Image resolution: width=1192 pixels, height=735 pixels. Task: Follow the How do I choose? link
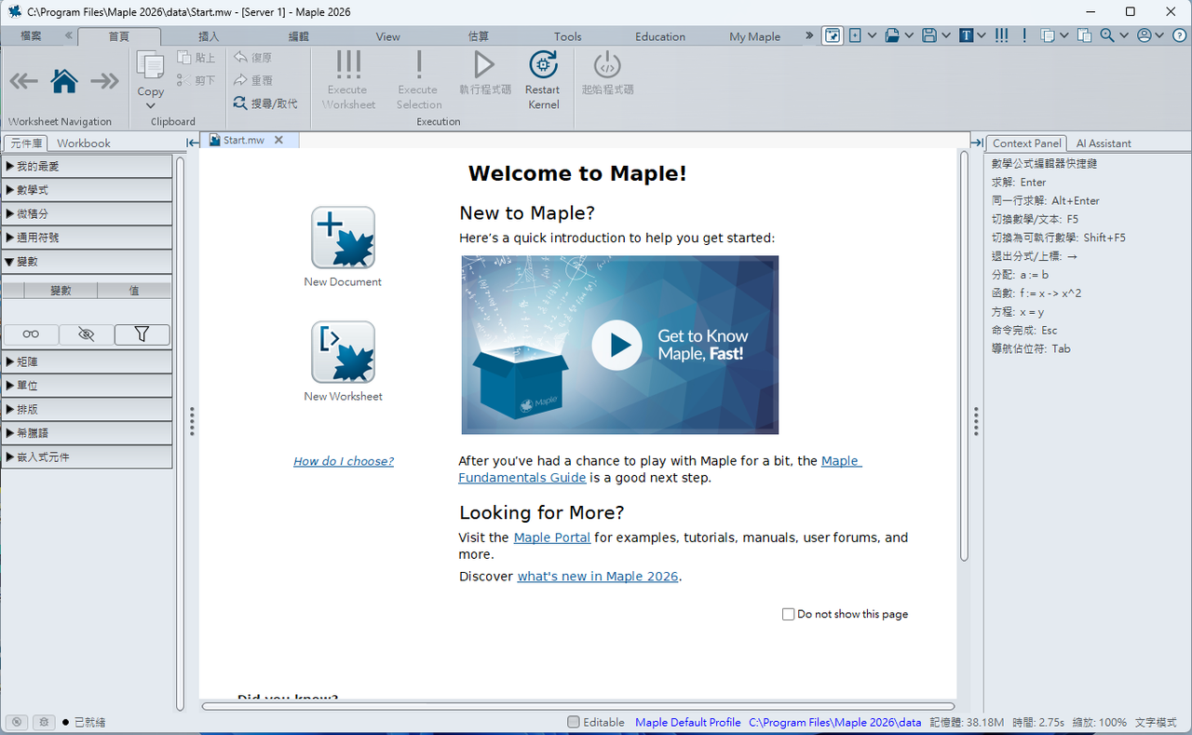[x=344, y=461]
